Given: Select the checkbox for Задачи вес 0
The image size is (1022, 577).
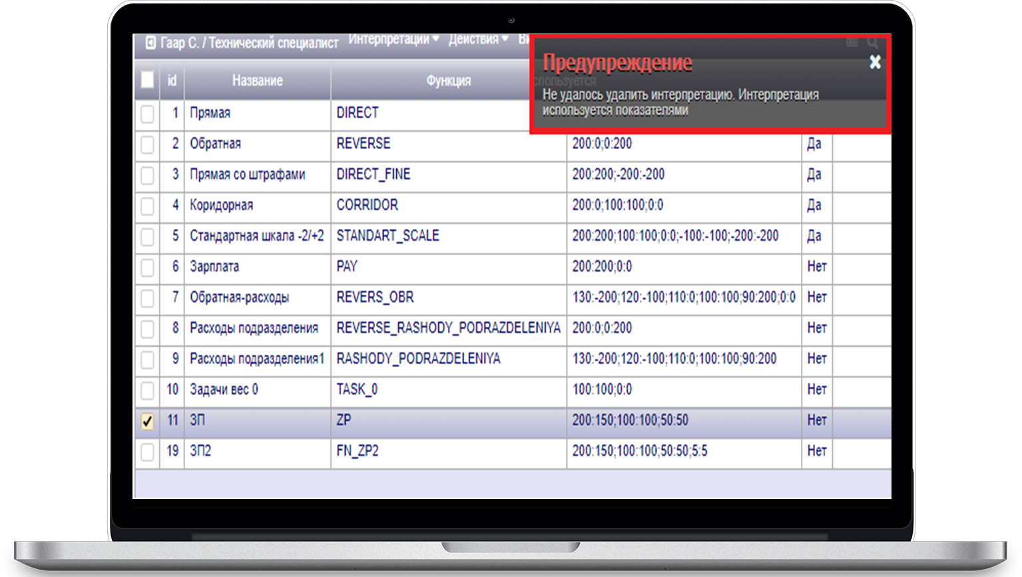Looking at the screenshot, I should (x=147, y=391).
